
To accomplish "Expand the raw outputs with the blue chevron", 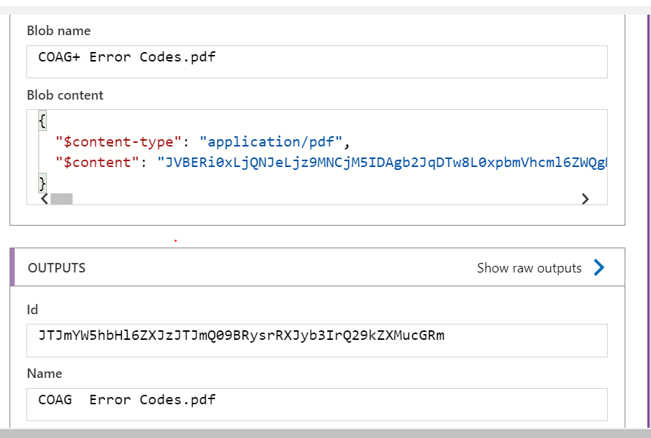I will pyautogui.click(x=599, y=268).
